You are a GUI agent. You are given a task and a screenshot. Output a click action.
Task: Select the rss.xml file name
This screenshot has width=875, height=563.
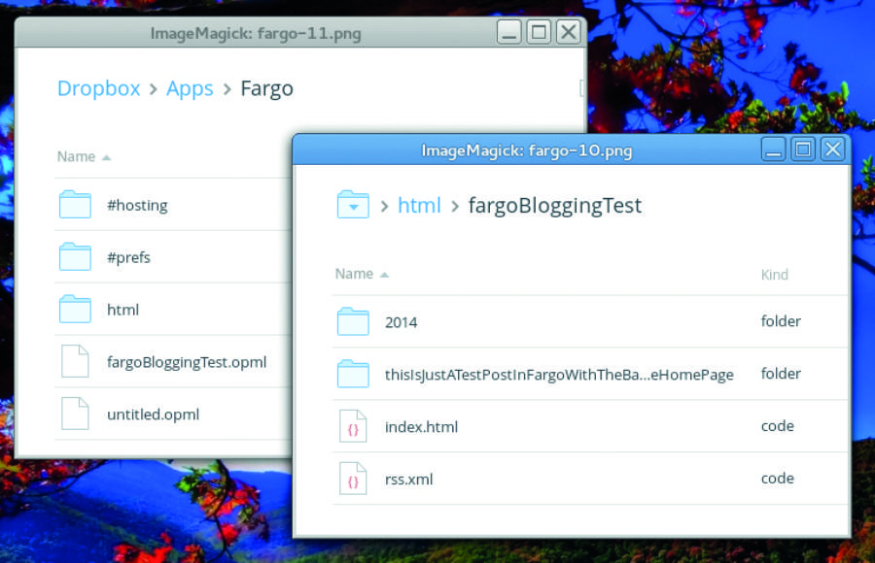(408, 480)
